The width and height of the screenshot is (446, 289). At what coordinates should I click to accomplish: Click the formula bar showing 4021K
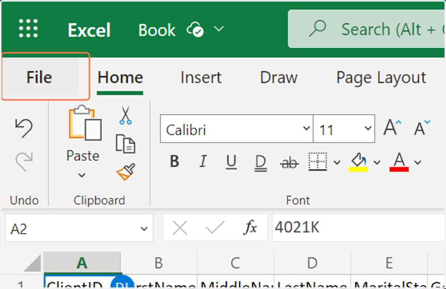tap(359, 228)
